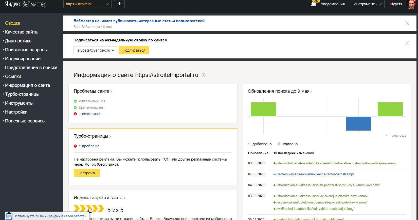Click the Turbo pages red problem icon
The width and height of the screenshot is (418, 220).
tap(75, 146)
